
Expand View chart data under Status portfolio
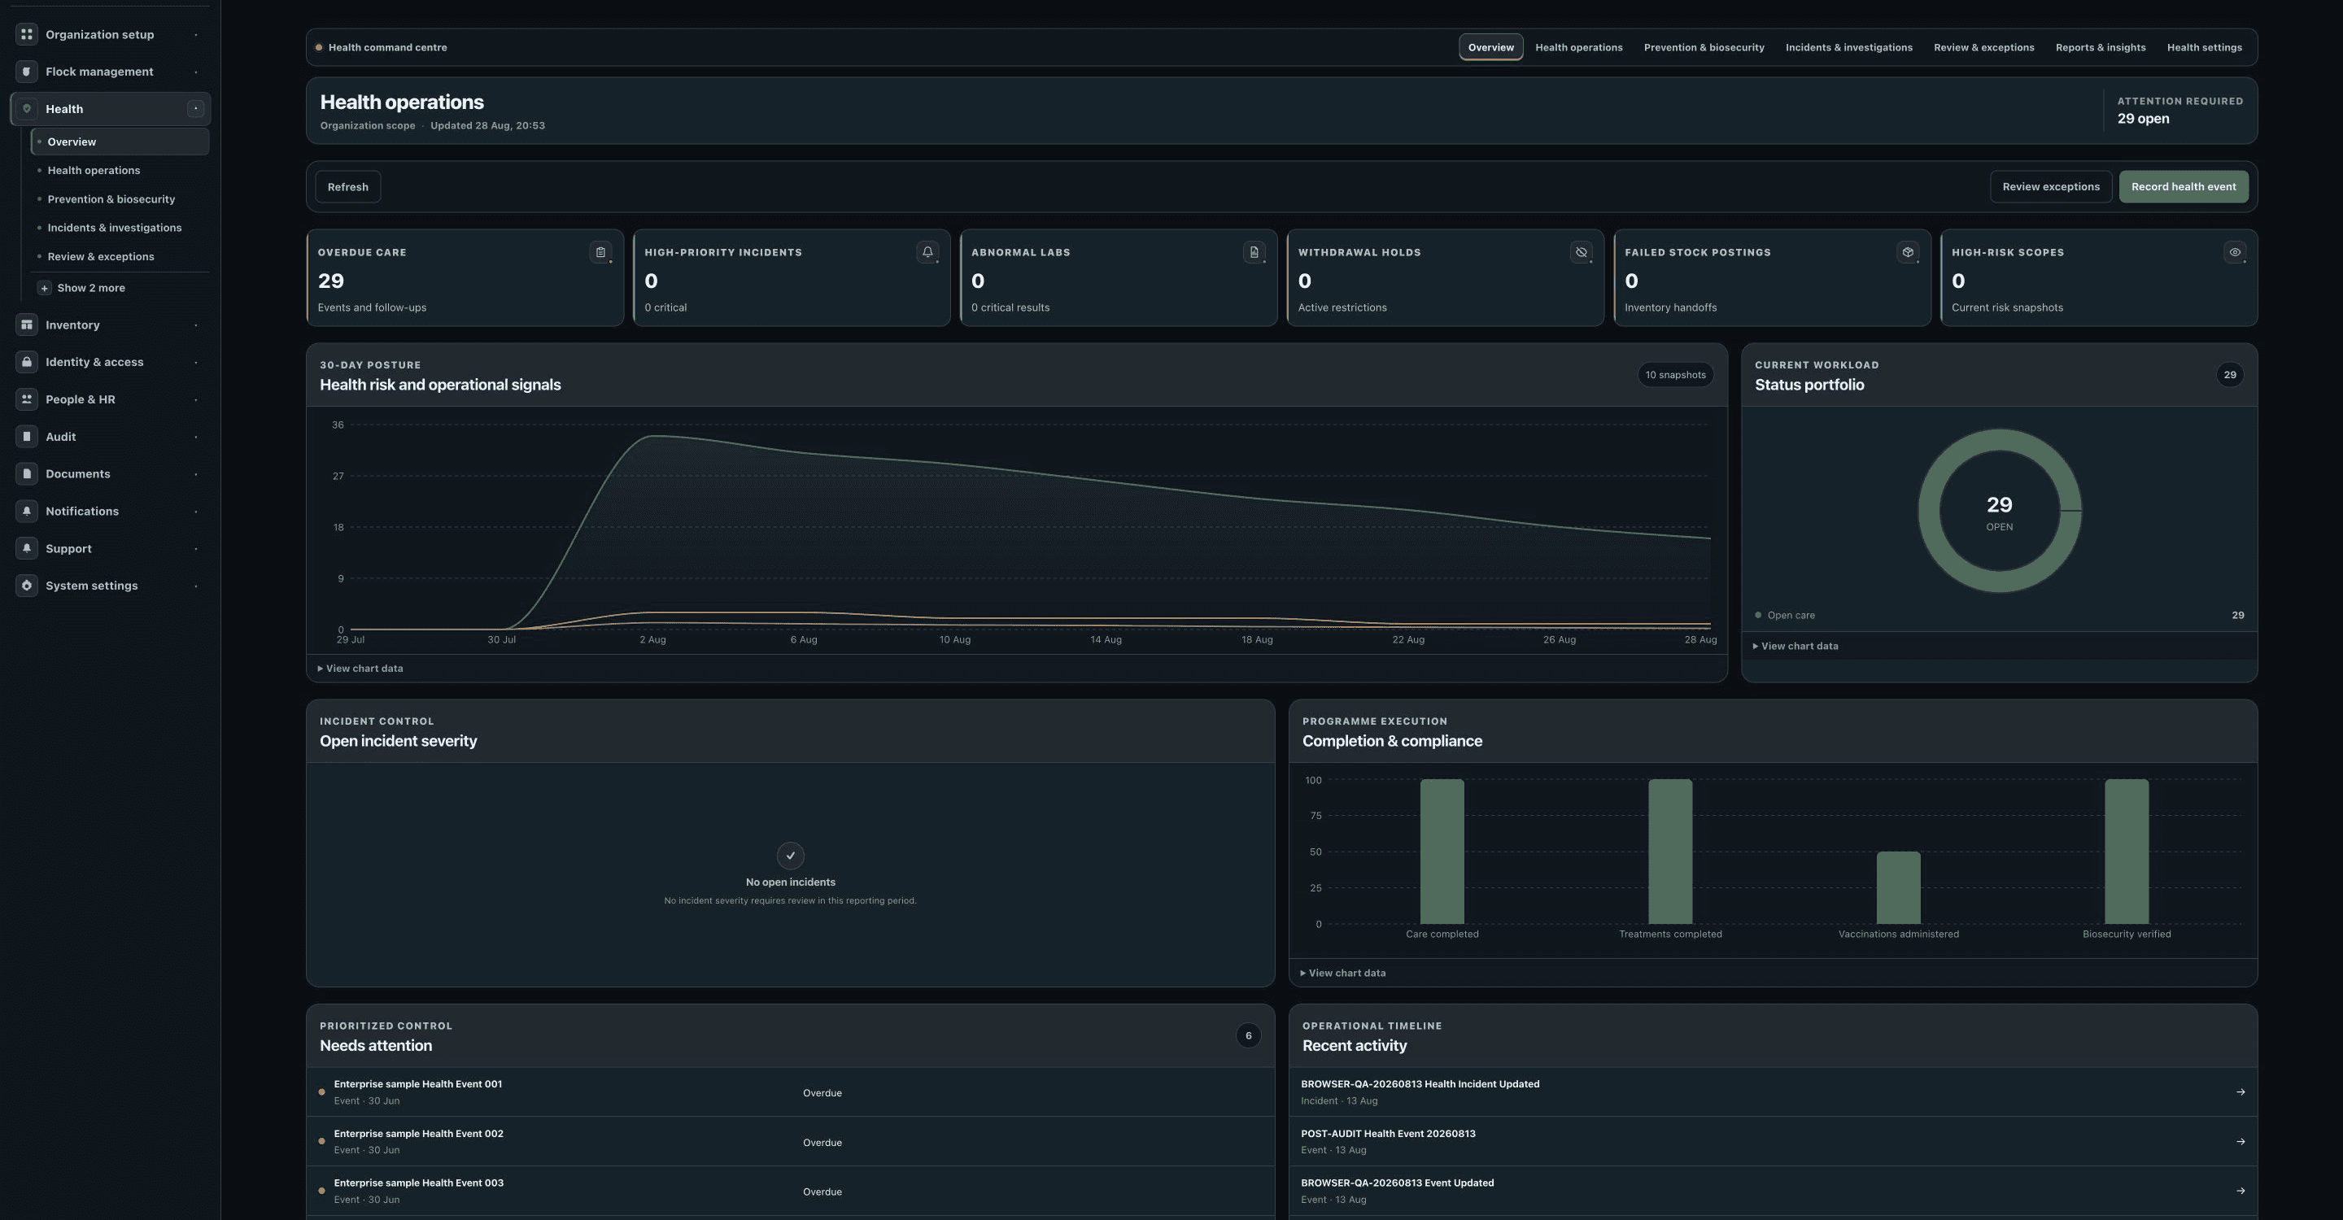[x=1795, y=647]
